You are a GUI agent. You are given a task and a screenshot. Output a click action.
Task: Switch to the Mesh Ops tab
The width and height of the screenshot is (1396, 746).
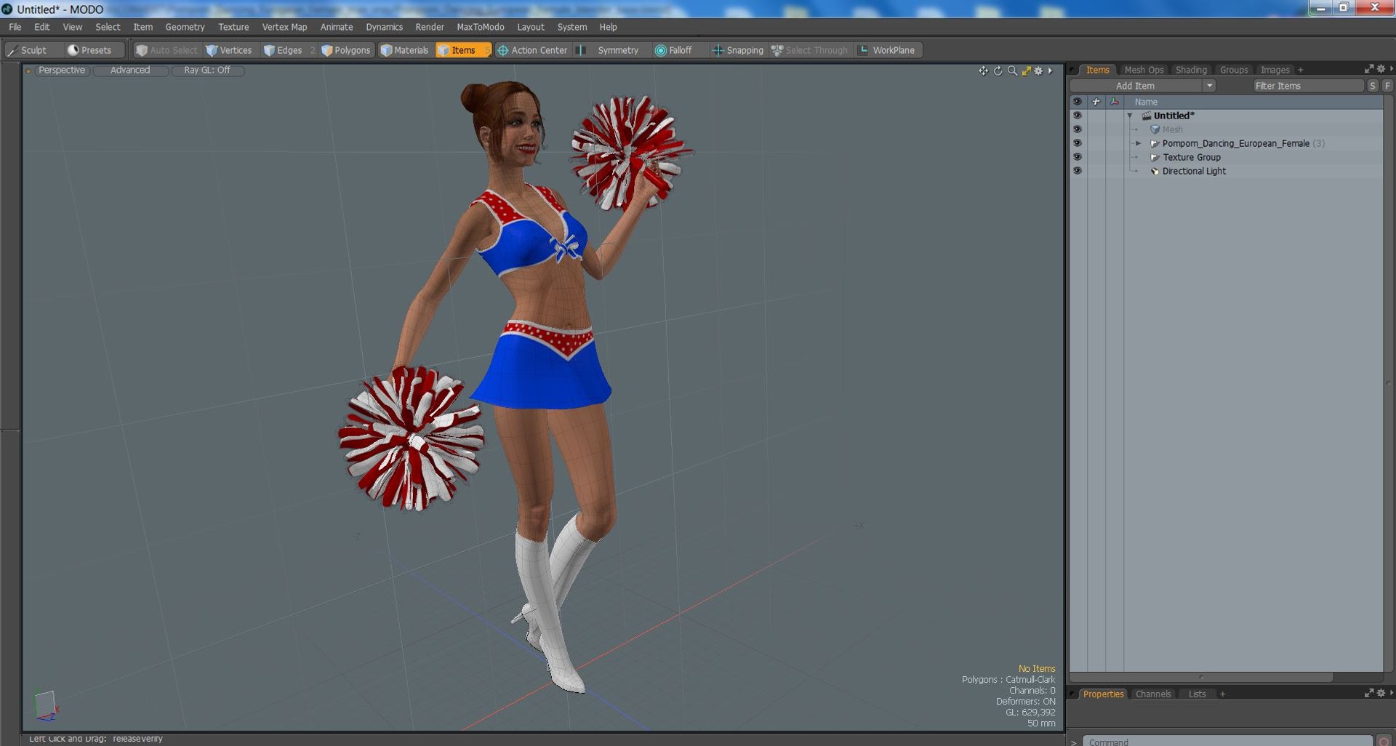coord(1144,70)
